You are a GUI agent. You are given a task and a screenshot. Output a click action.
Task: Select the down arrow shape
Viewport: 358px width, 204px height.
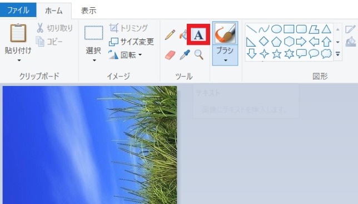point(252,54)
